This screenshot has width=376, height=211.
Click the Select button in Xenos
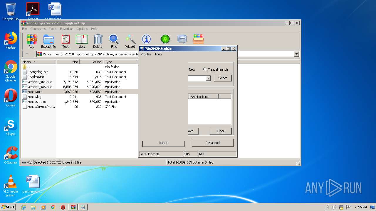click(x=223, y=78)
